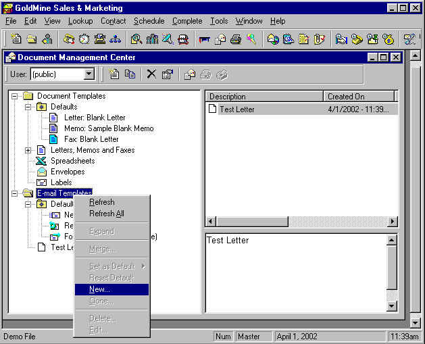Click the Document Management Center title bar icon

pyautogui.click(x=11, y=57)
